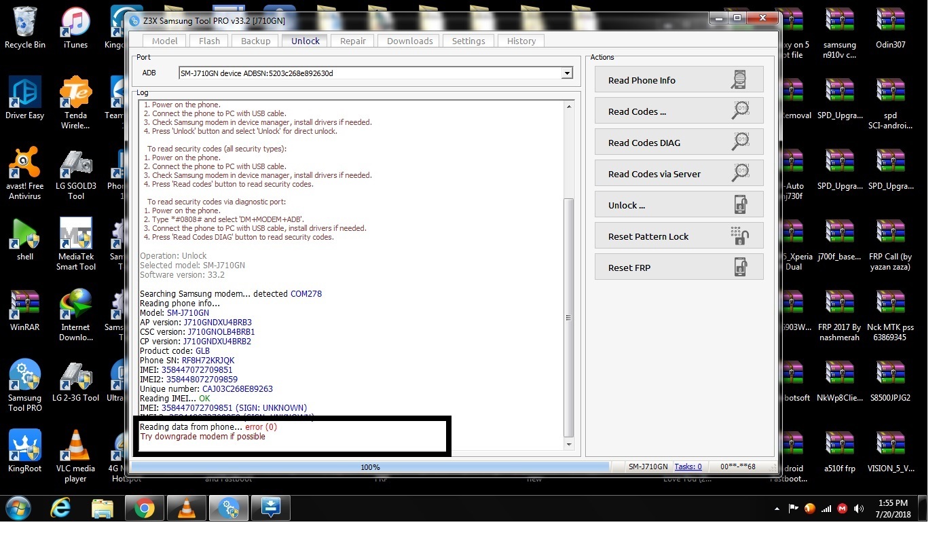Open avast! Free Antivirus icon
This screenshot has height=548, width=939.
click(x=25, y=174)
